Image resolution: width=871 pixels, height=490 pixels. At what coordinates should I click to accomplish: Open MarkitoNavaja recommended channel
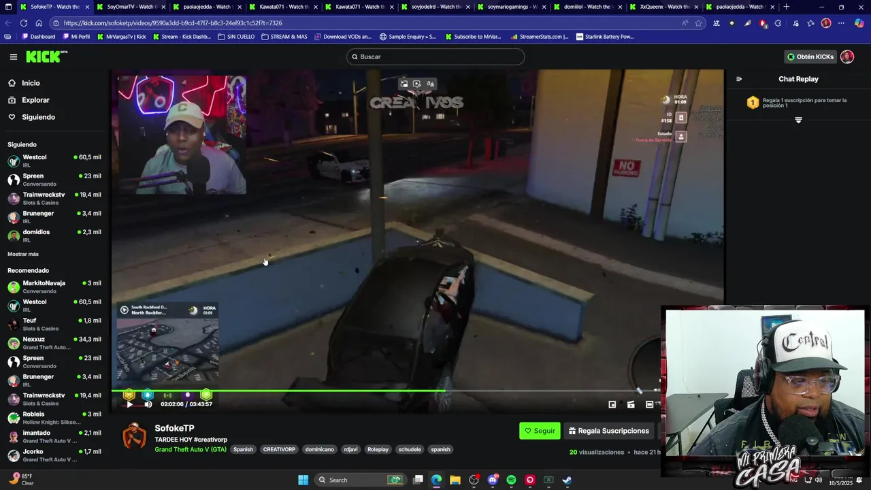[54, 287]
